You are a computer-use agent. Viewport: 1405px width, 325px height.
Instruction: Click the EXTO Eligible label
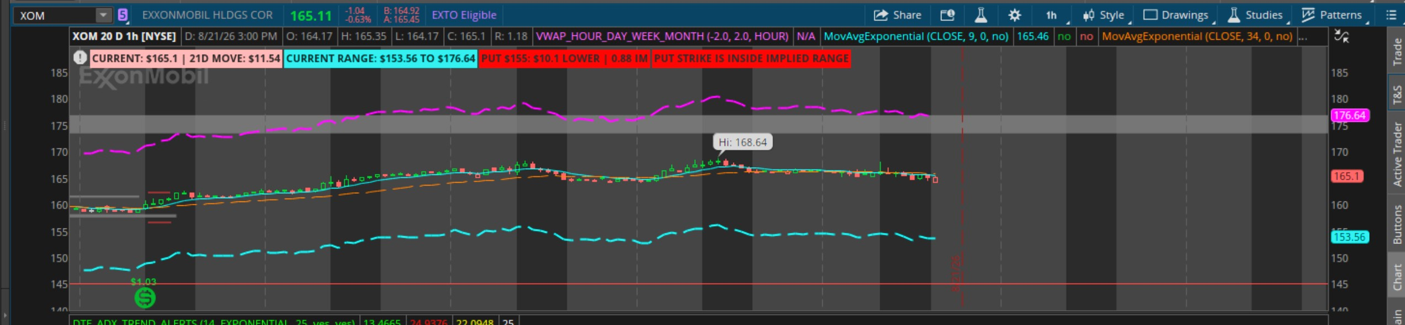[464, 15]
